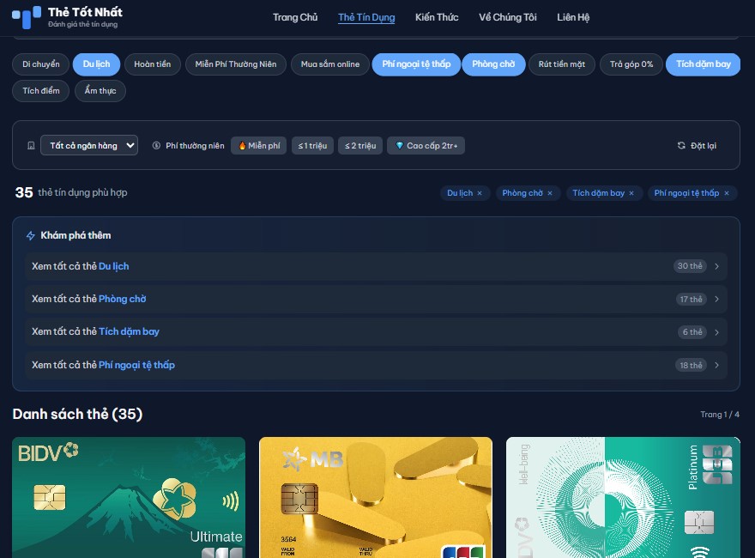Click the Liên Hệ link

pos(573,17)
